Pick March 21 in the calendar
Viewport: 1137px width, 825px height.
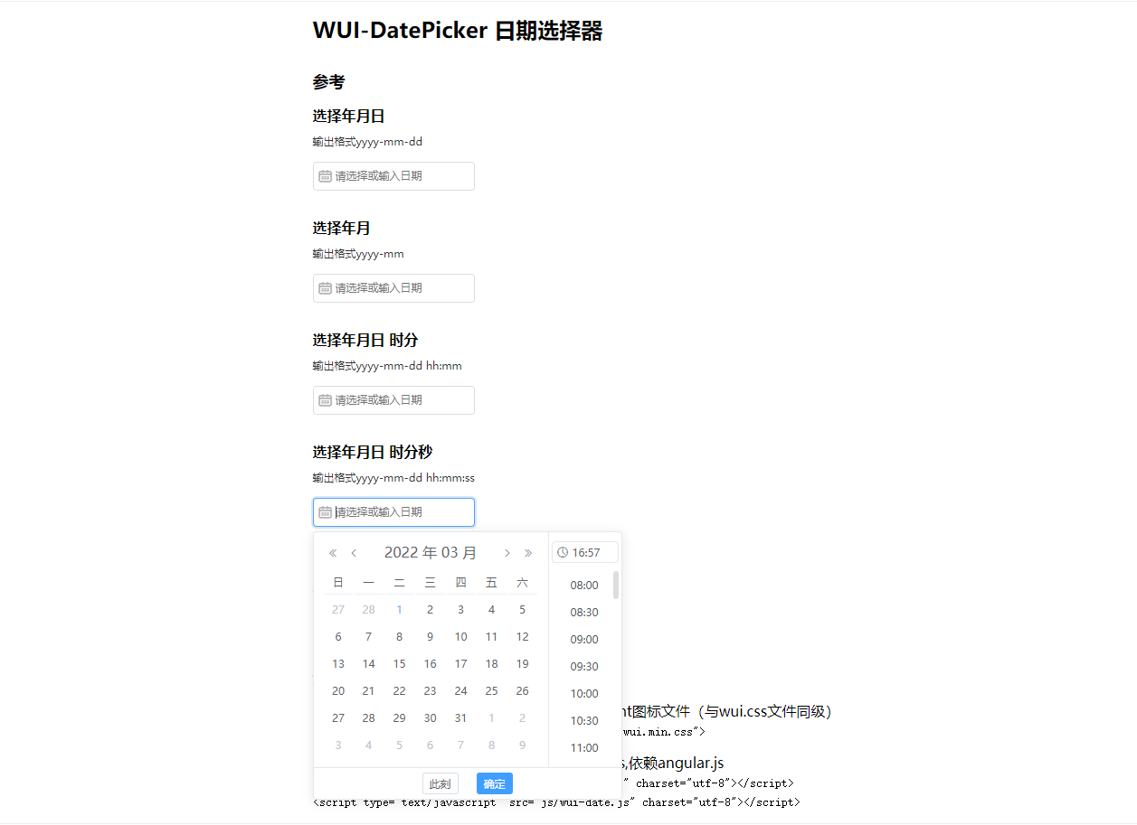pyautogui.click(x=369, y=691)
